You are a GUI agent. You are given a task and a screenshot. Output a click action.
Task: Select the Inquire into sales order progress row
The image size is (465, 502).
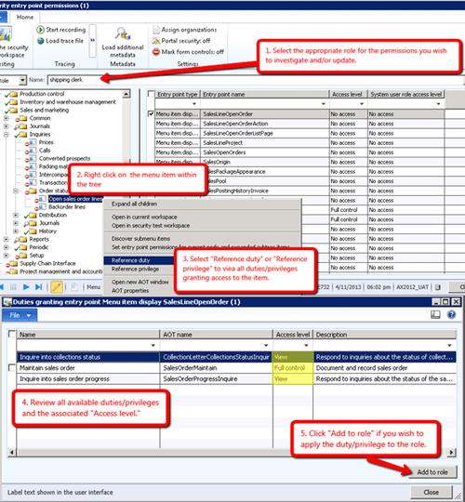click(236, 379)
